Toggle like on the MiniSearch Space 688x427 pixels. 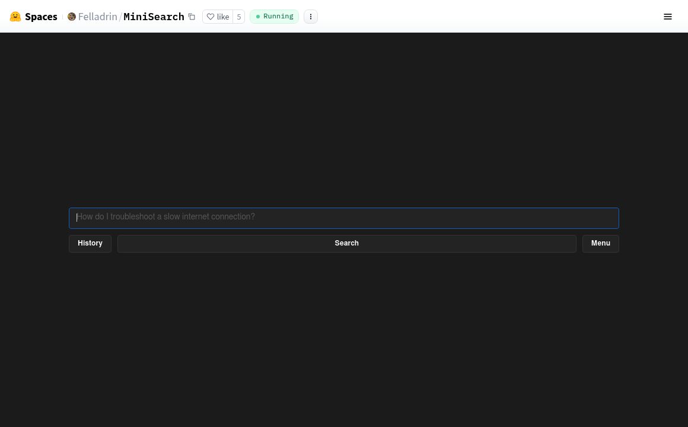click(x=218, y=17)
